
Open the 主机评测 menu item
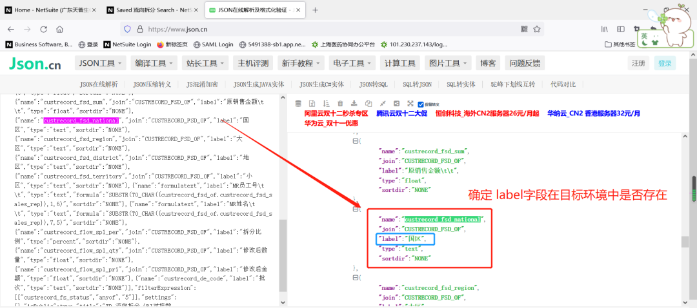(254, 63)
